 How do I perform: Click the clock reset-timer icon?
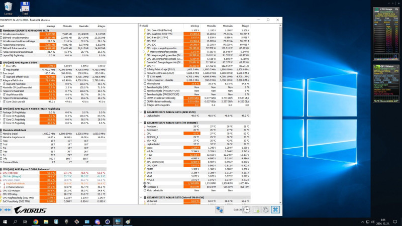[246, 209]
